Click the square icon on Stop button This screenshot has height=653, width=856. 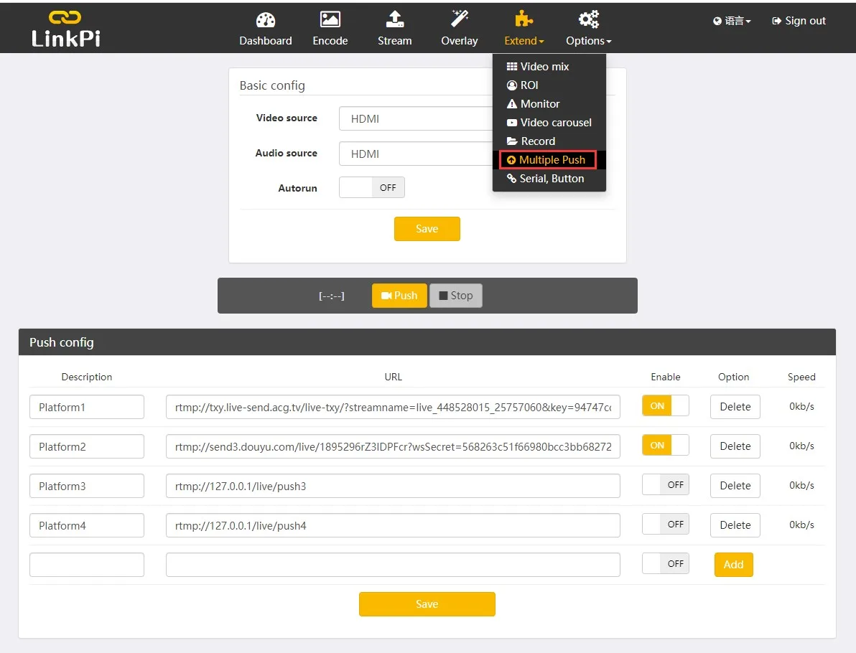[x=443, y=296]
